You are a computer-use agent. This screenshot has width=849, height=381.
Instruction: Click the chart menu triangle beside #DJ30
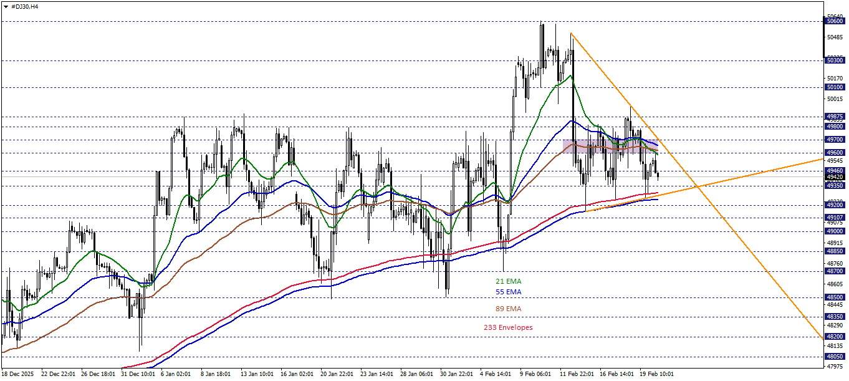6,6
